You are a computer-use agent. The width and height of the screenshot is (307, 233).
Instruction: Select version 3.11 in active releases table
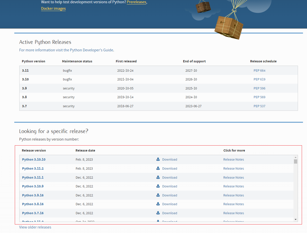pos(25,71)
